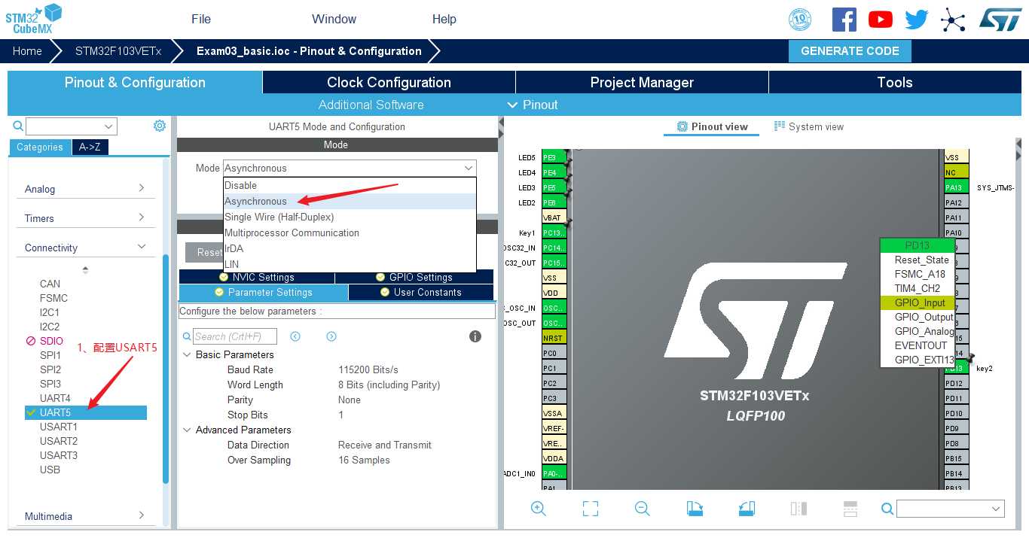Select GPIO_EXTI13 for pin PD13
The width and height of the screenshot is (1029, 538).
point(918,360)
